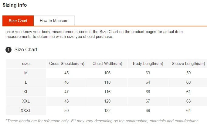Open the How to Measure tab
The height and width of the screenshot is (135, 207).
point(54,21)
